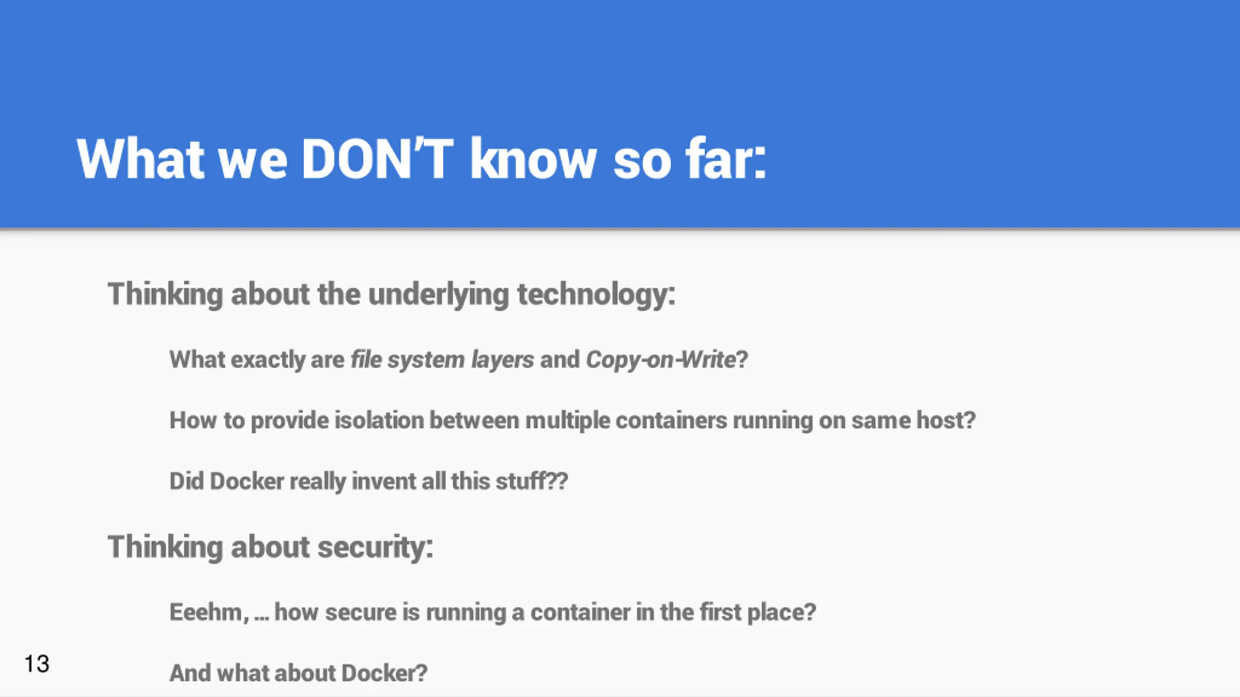The width and height of the screenshot is (1240, 697).
Task: Click the slide title 'What we DON'T know so far:'
Action: click(x=421, y=159)
